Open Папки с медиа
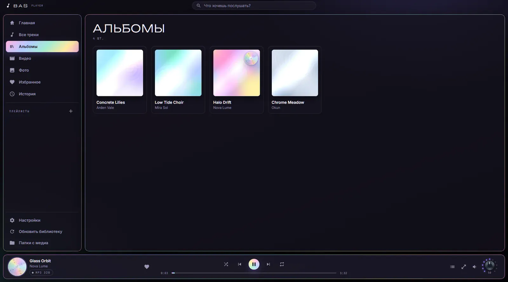508x282 pixels. [42, 243]
